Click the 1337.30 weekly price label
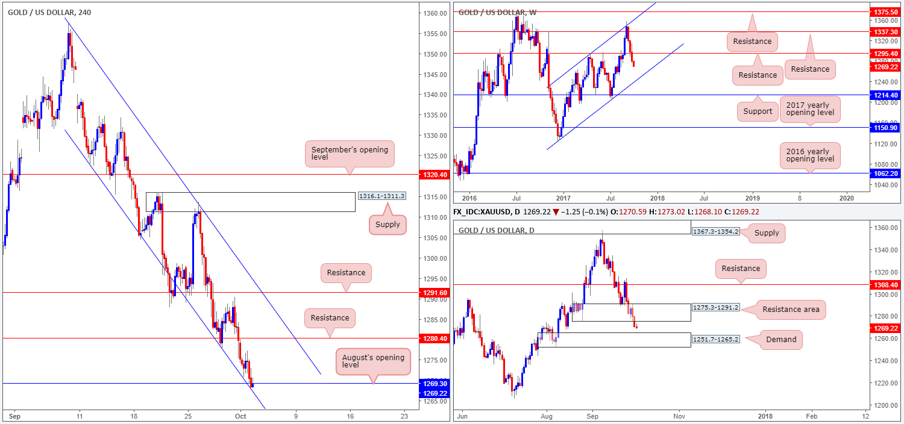Image resolution: width=904 pixels, height=424 pixels. [x=886, y=31]
